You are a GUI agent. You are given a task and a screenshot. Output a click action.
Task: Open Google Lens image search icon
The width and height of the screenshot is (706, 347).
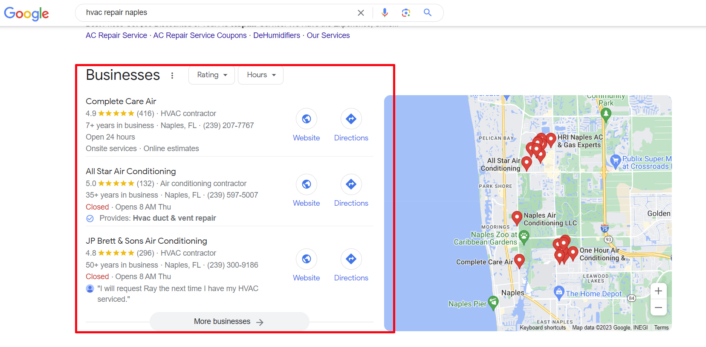pos(406,13)
